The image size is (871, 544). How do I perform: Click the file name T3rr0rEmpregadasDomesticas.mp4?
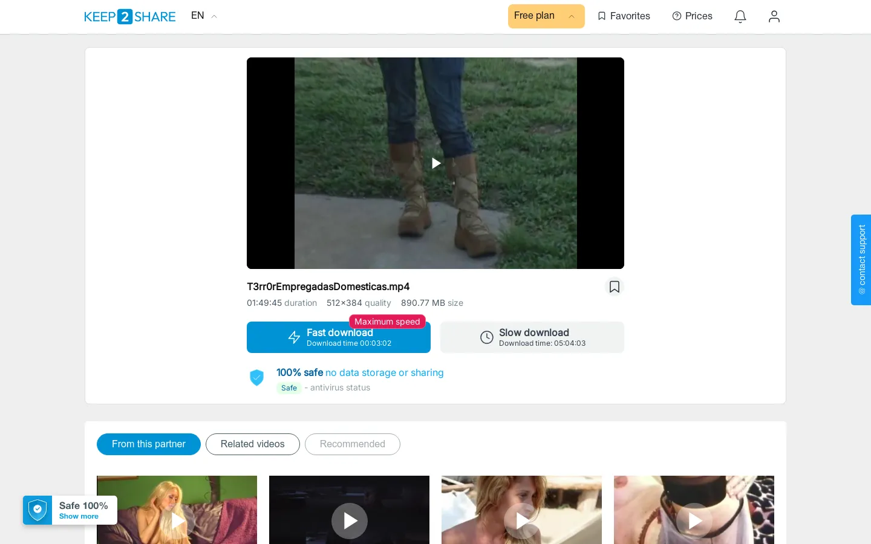(x=328, y=287)
